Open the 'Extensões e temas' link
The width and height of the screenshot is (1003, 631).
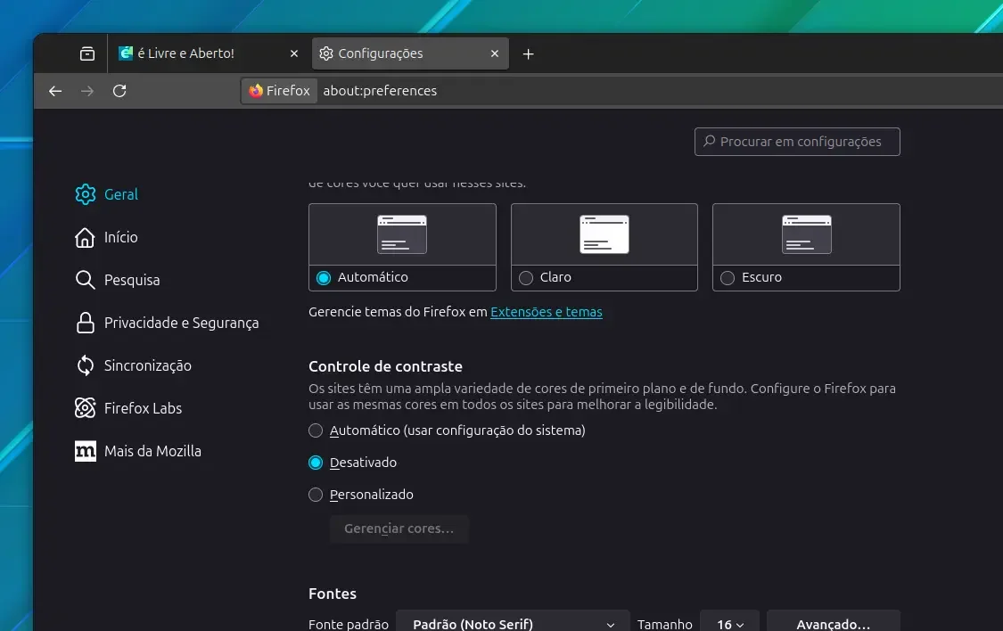(x=547, y=312)
